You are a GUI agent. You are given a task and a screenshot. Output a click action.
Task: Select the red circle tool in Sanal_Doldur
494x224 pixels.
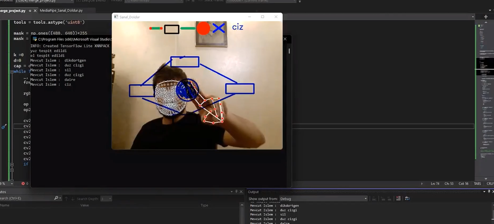[203, 28]
